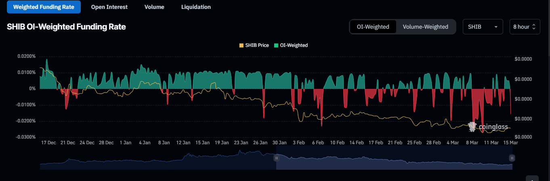Switch to Volume-Weighted mode
550x181 pixels.
pyautogui.click(x=425, y=27)
